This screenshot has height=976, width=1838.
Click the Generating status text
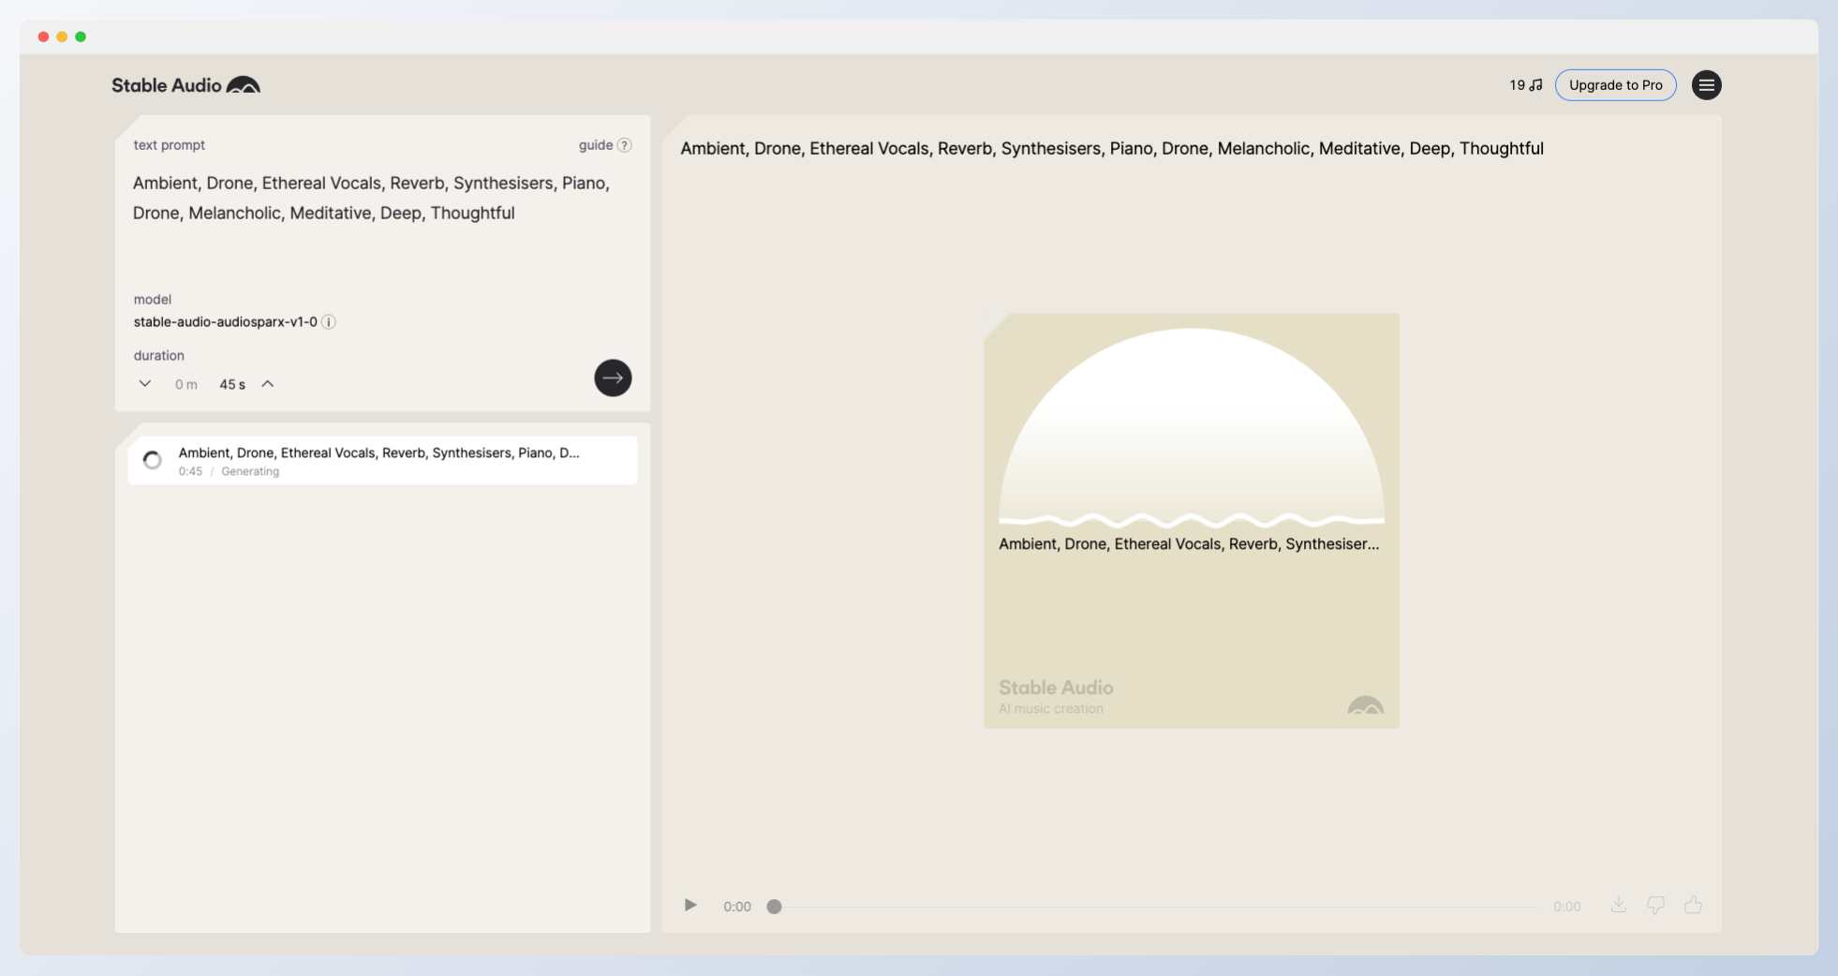[x=250, y=471]
